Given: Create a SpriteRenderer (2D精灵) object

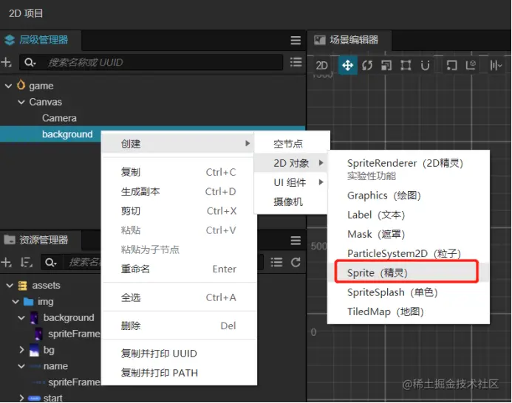Looking at the screenshot, I should [x=408, y=169].
